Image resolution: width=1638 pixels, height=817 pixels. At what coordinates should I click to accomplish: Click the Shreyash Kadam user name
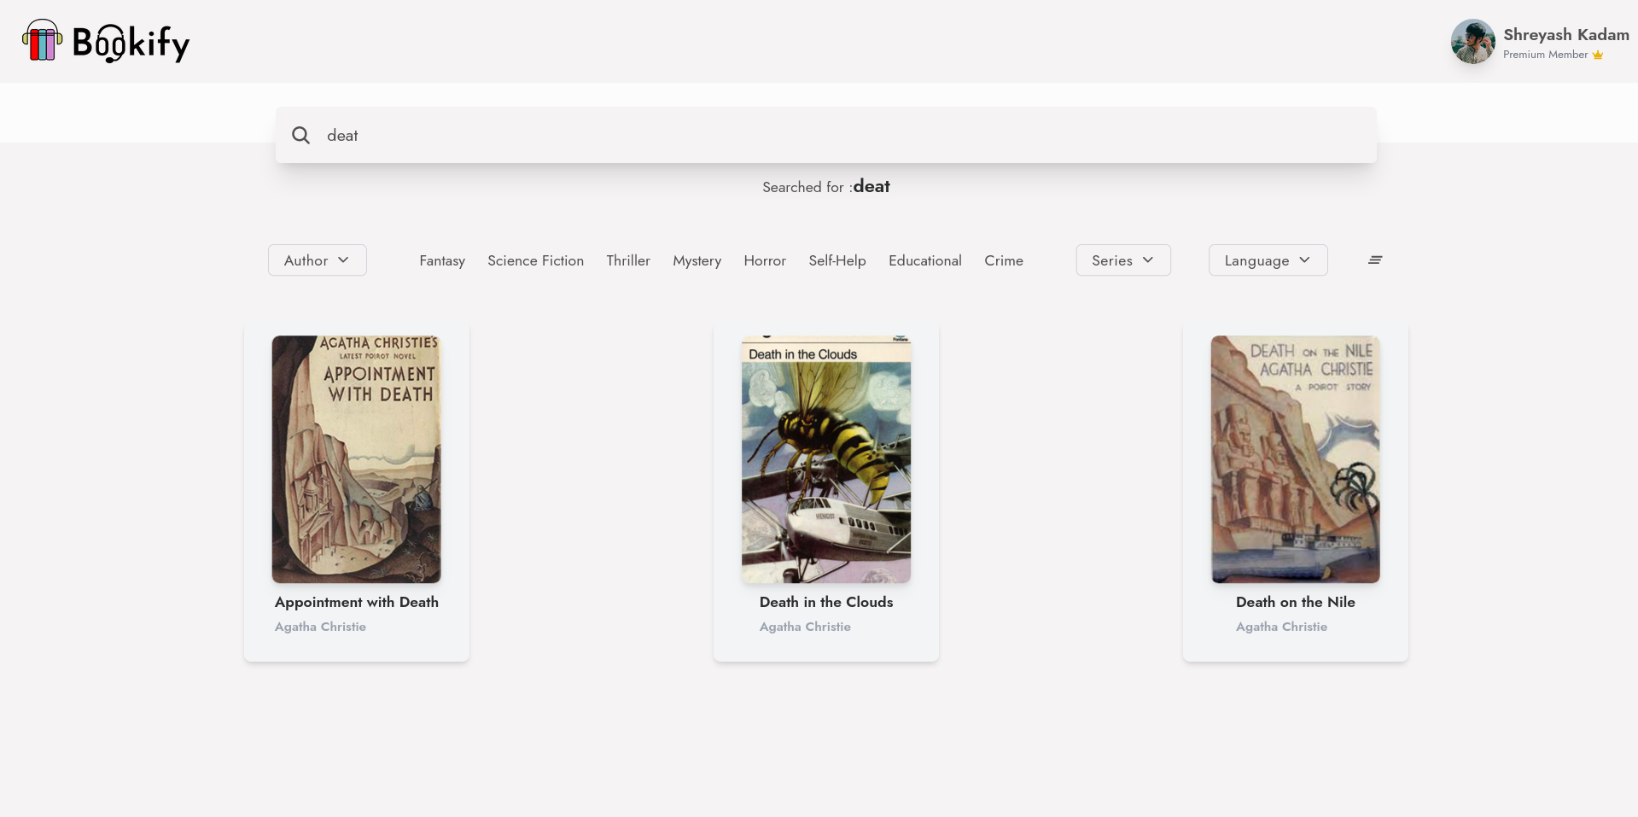point(1566,35)
